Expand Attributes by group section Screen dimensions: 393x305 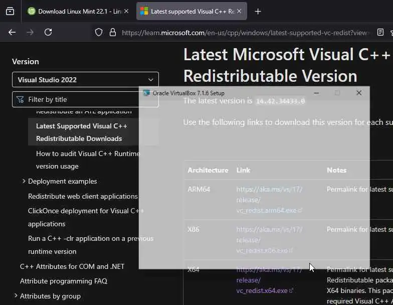16,296
